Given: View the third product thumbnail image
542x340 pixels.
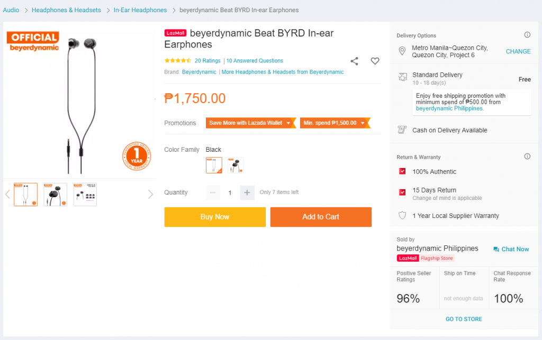Looking at the screenshot, I should 85,194.
